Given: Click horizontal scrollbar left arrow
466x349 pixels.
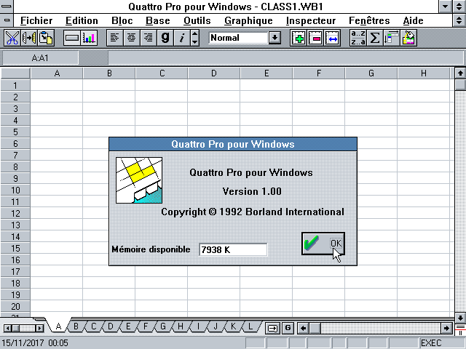Looking at the screenshot, I should 303,328.
